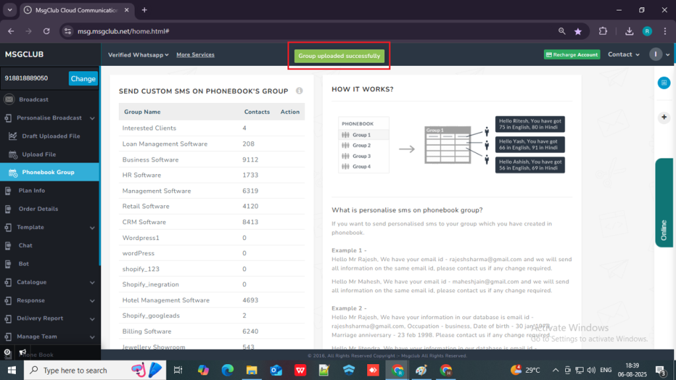Click the More Services link
676x380 pixels.
(195, 55)
